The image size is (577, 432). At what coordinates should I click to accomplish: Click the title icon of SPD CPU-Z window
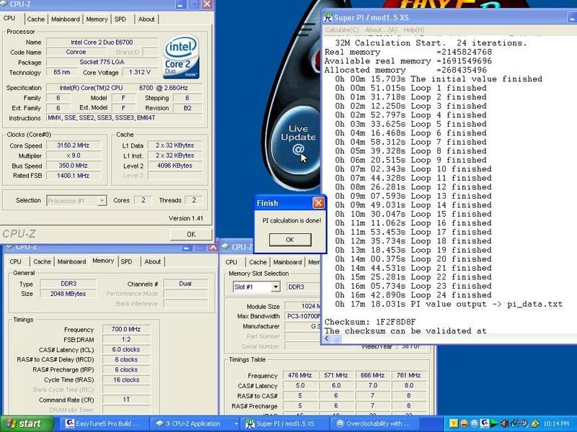click(x=226, y=247)
